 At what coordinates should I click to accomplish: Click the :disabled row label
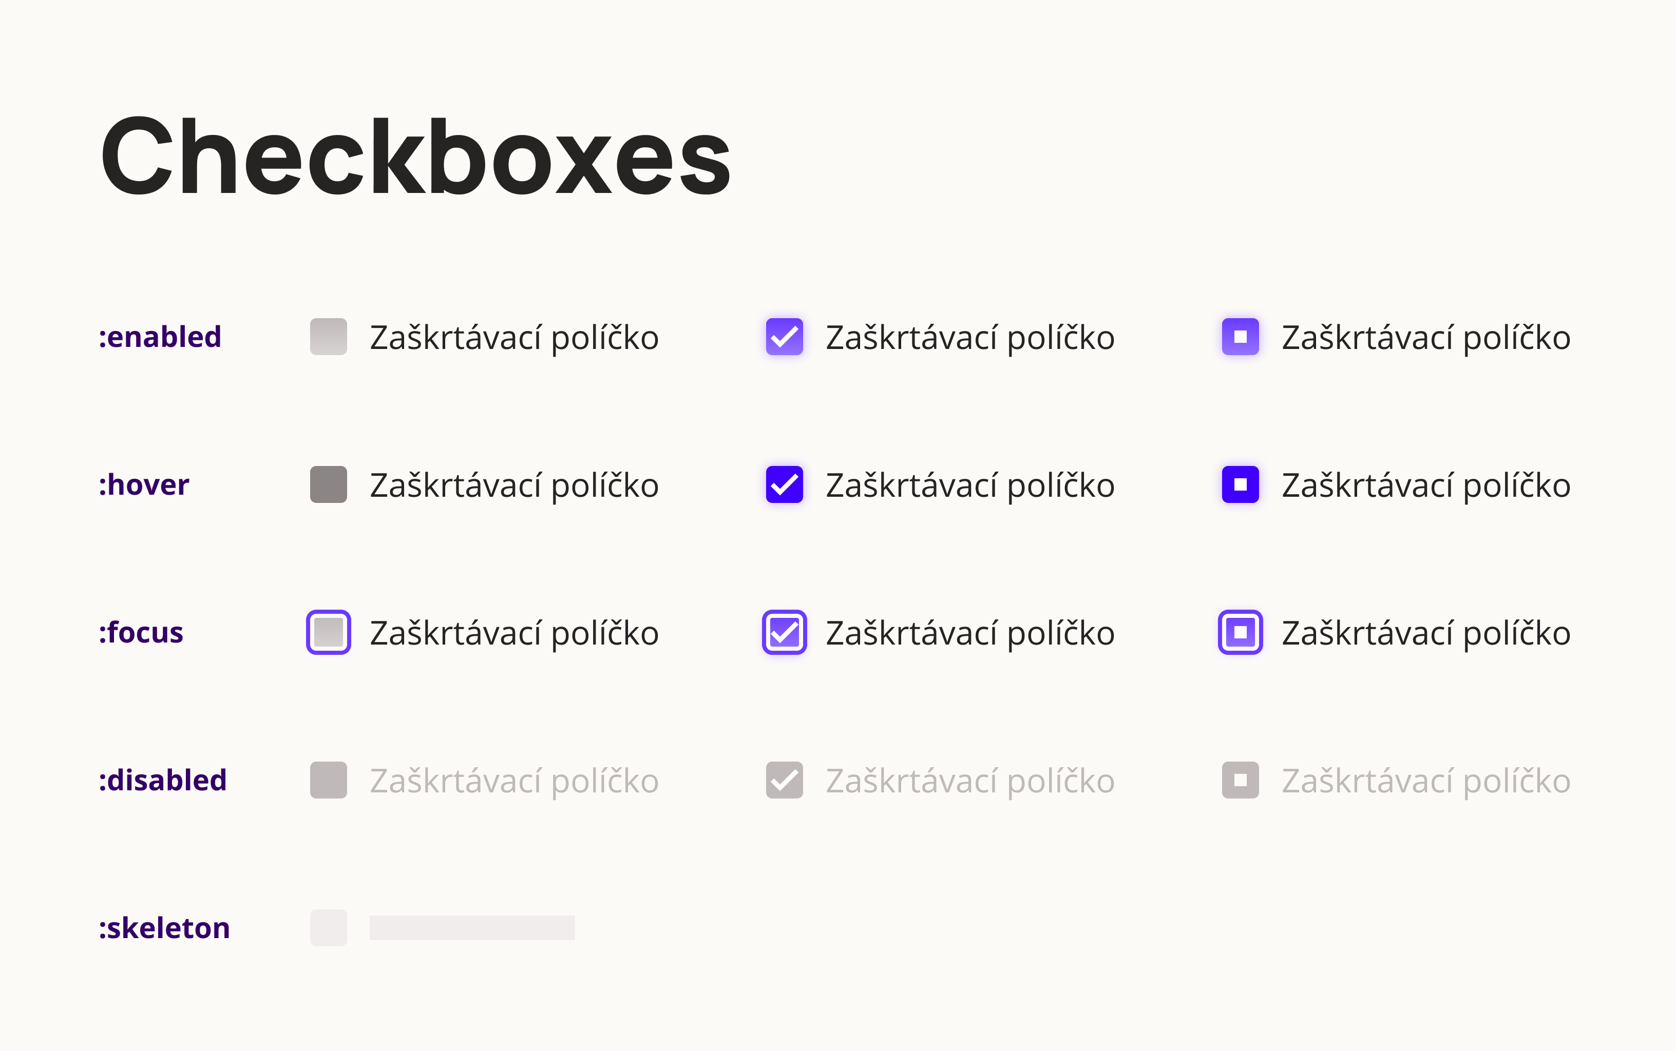pos(163,780)
